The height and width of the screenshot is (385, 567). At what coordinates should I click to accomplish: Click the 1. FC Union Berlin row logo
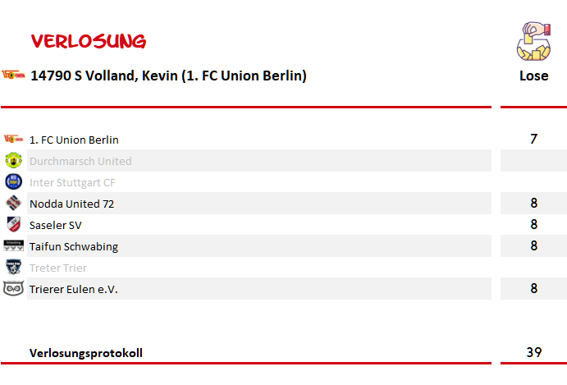[x=13, y=139]
